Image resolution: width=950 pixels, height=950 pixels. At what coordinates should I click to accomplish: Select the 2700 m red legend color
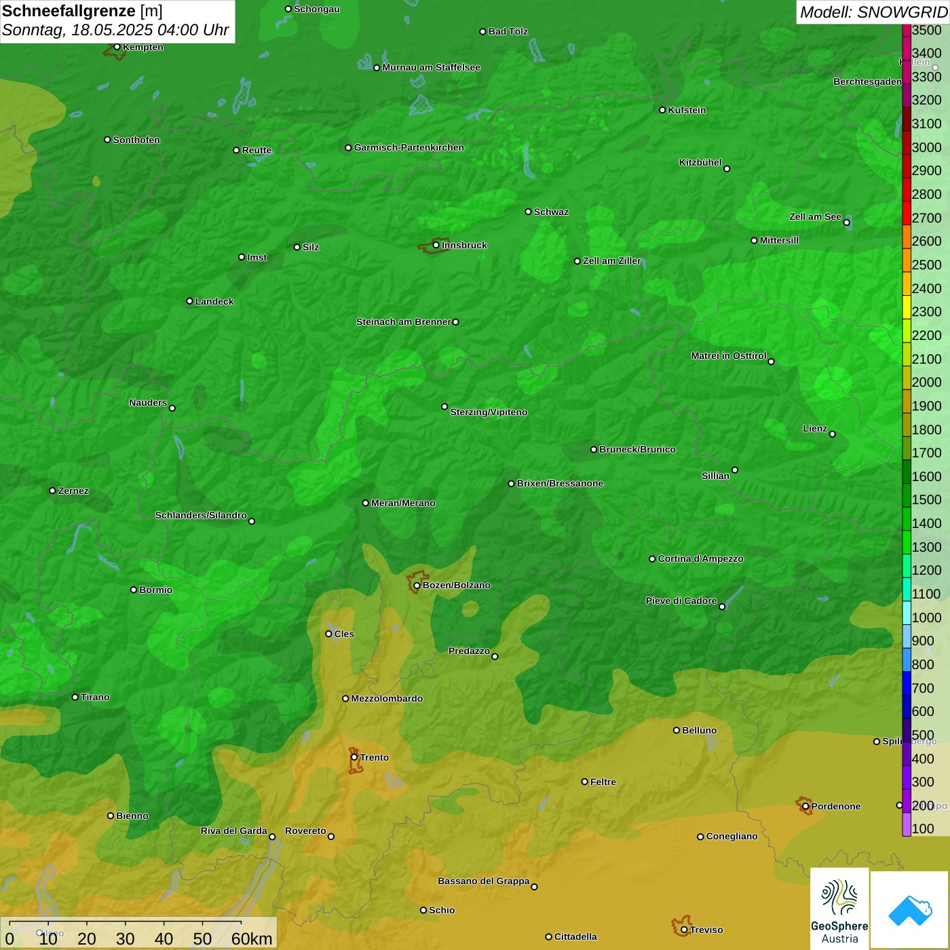pyautogui.click(x=907, y=213)
